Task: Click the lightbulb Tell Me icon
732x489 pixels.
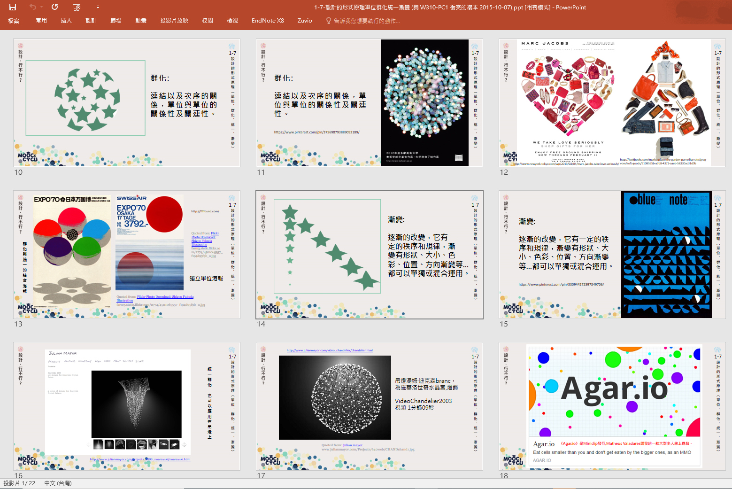Action: (x=329, y=21)
